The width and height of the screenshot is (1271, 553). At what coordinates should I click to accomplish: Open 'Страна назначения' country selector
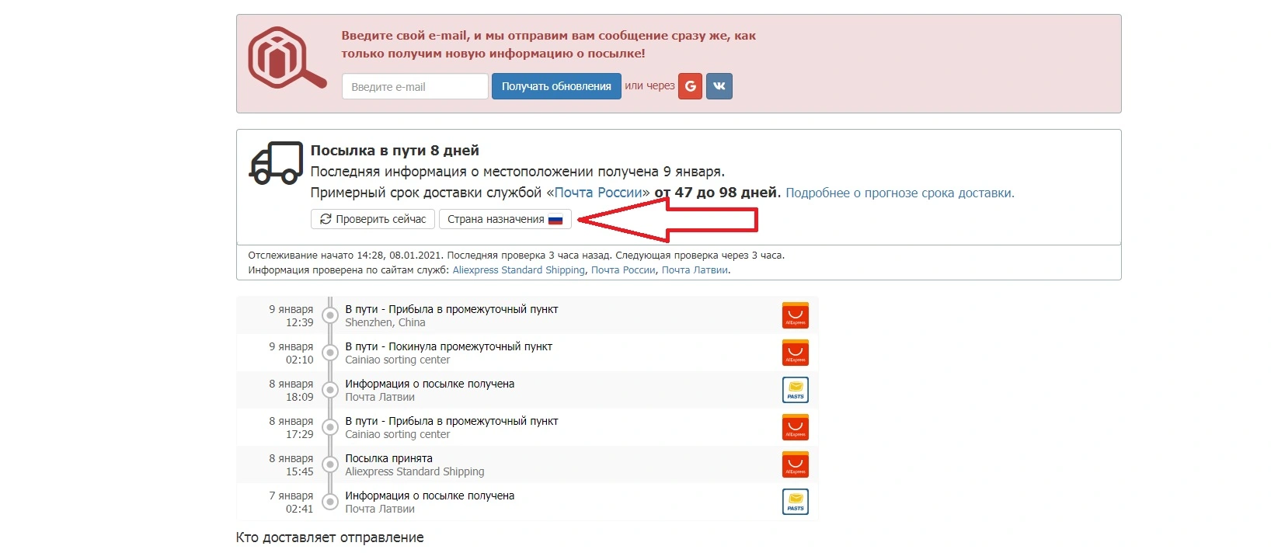505,219
